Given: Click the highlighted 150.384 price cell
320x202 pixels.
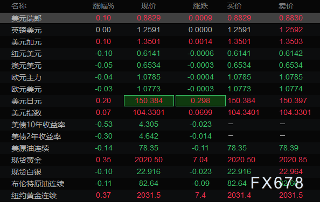Looking at the screenshot, I should point(149,100).
